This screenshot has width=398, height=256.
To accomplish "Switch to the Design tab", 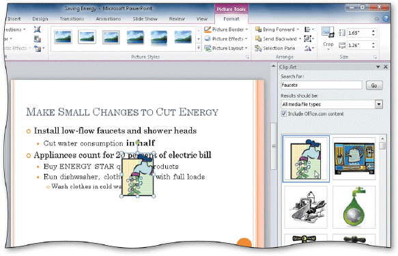I will (40, 19).
